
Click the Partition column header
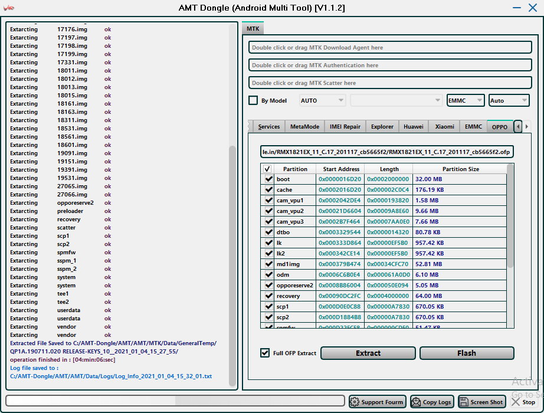(x=295, y=169)
